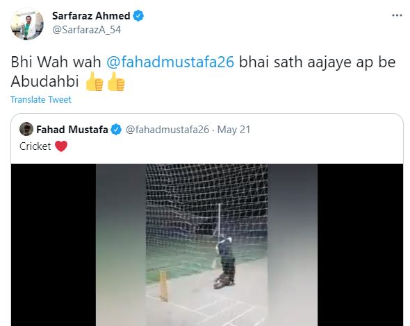Click the Translate Tweet link

41,99
